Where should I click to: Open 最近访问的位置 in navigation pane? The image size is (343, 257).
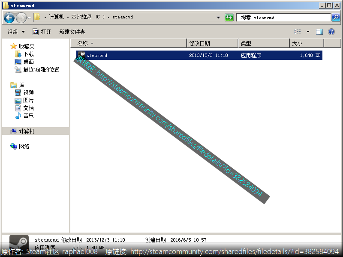(41, 69)
